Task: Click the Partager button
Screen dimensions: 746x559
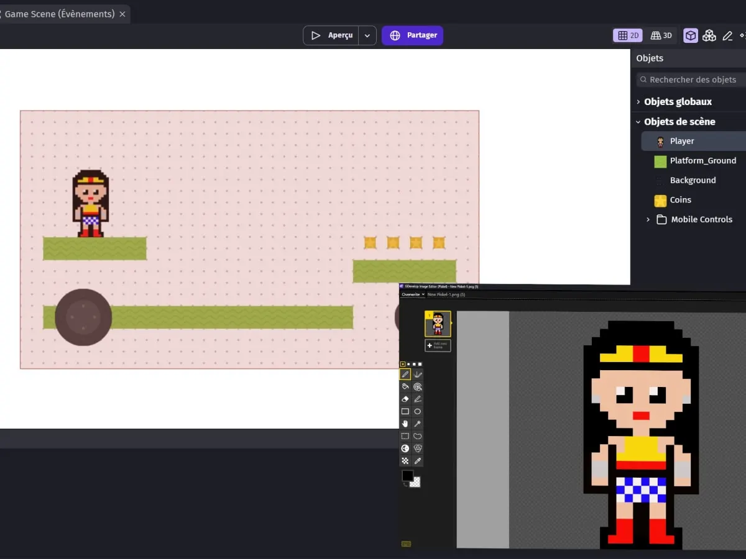Action: (x=412, y=35)
